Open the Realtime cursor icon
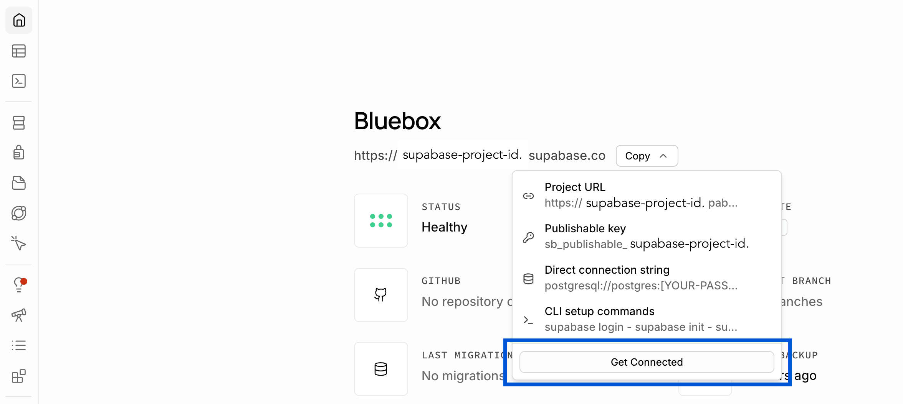Viewport: 903px width, 404px height. pos(19,243)
